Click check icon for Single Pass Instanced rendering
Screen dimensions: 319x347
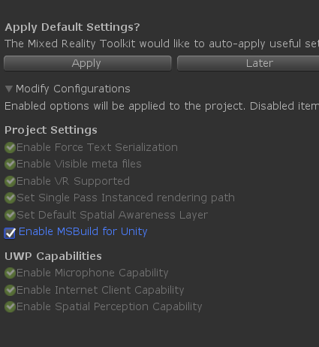pos(11,198)
